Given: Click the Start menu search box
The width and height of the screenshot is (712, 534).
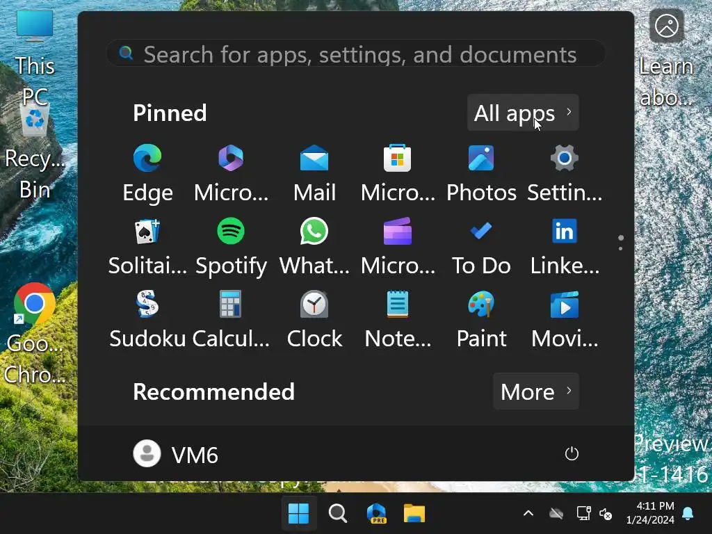Looking at the screenshot, I should point(356,54).
